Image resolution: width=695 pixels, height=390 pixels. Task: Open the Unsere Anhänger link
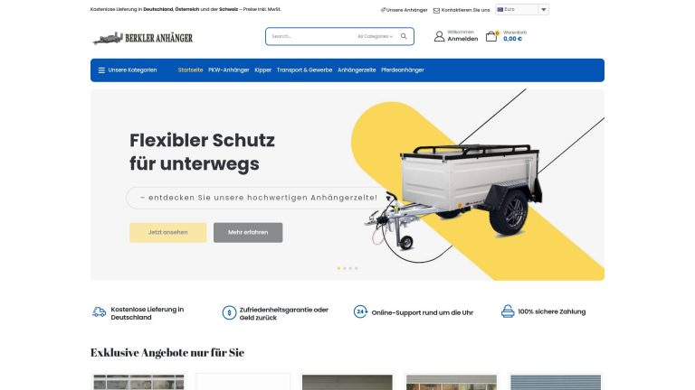(404, 10)
